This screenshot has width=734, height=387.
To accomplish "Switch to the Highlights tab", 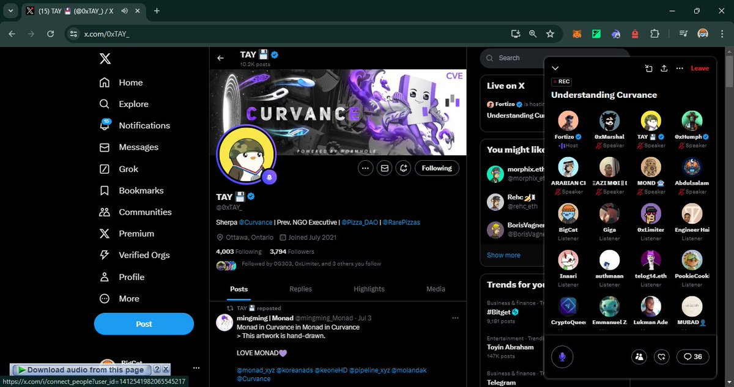I will coord(369,289).
